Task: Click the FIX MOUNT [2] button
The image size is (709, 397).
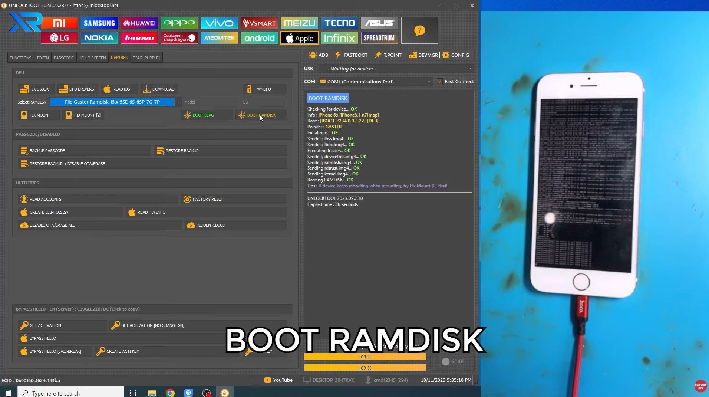Action: tap(83, 115)
